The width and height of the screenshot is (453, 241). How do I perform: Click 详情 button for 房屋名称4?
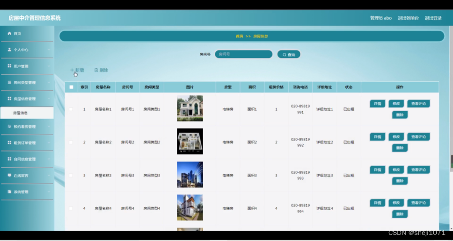coord(378,203)
